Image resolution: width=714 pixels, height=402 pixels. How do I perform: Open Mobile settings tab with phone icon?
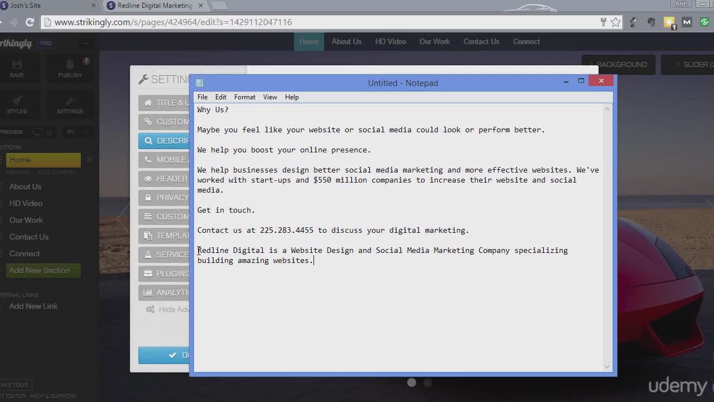pyautogui.click(x=164, y=160)
